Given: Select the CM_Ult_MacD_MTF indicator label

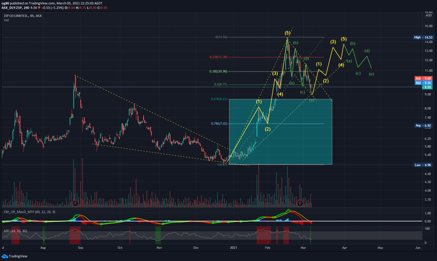Looking at the screenshot, I should (x=29, y=212).
